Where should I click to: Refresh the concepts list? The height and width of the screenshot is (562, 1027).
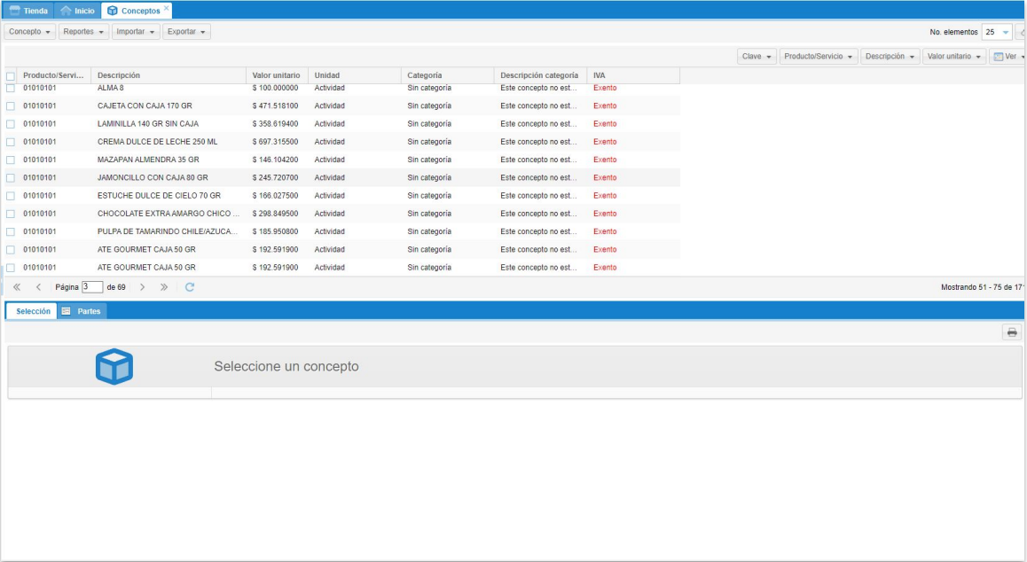coord(190,287)
